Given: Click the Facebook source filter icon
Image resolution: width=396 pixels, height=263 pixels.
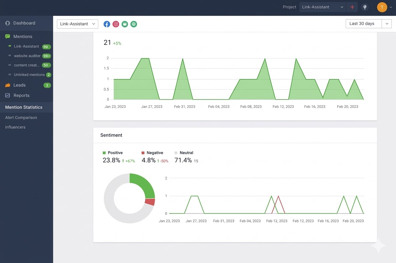Looking at the screenshot, I should [x=107, y=24].
